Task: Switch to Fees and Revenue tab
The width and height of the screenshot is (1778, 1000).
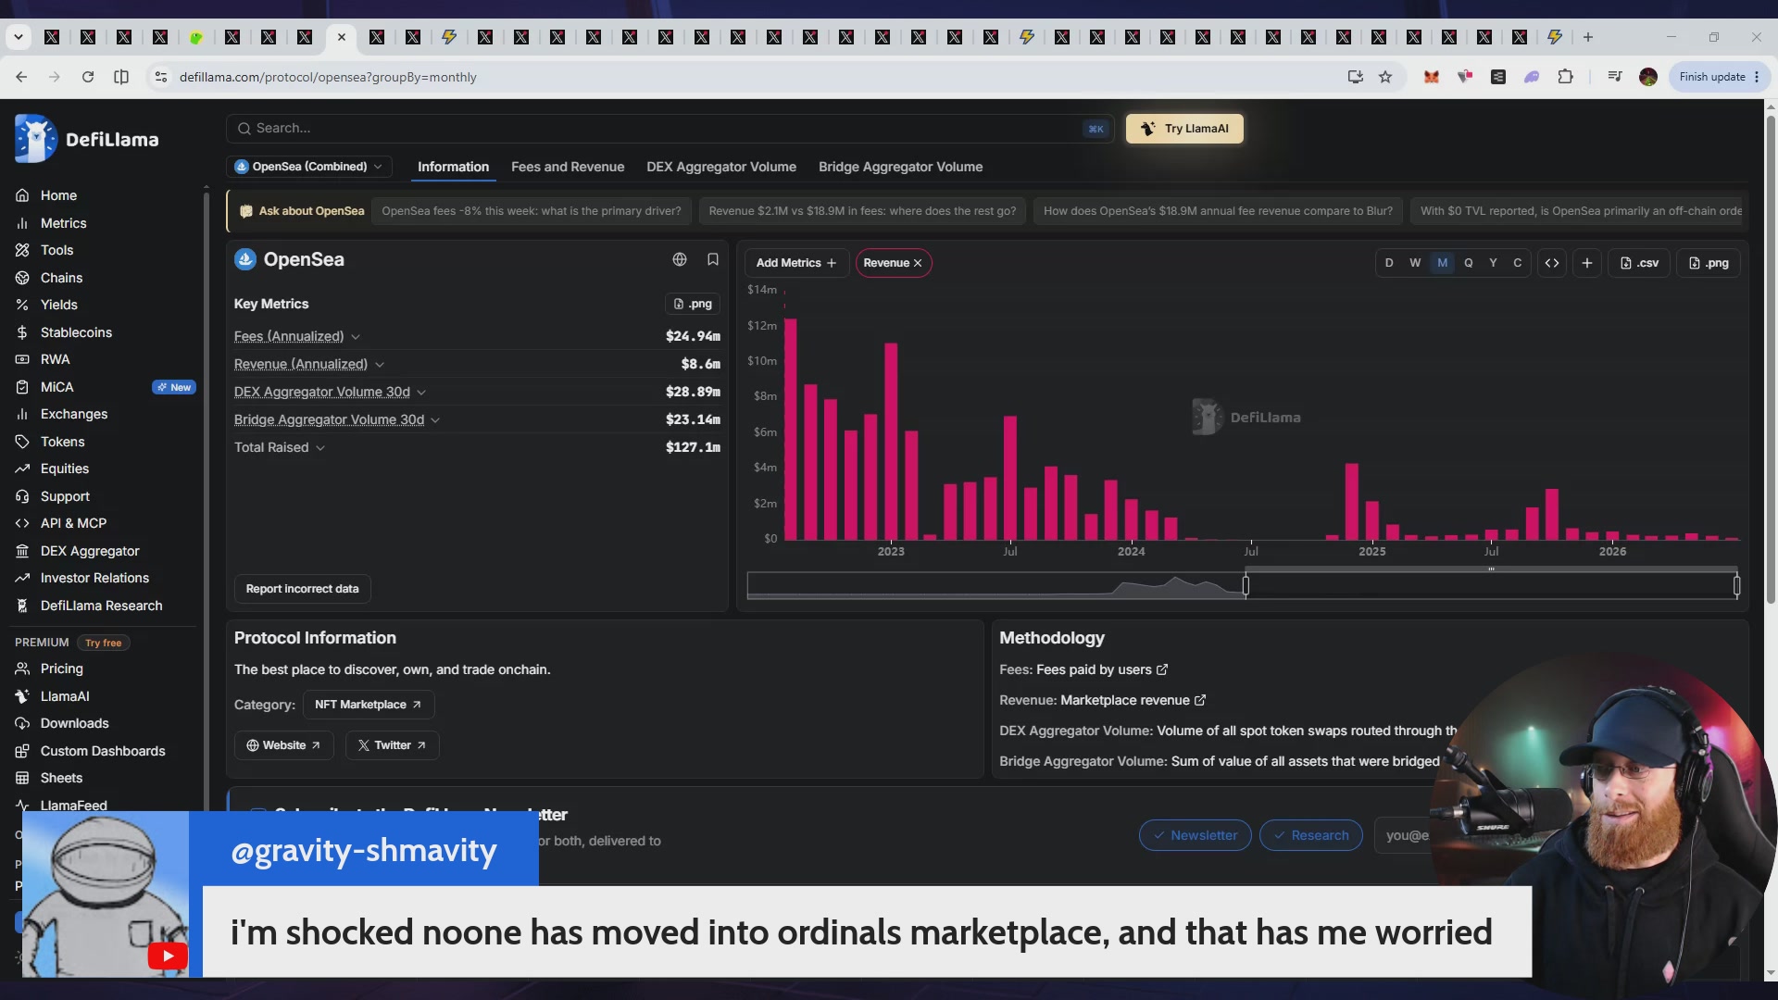Action: (568, 167)
